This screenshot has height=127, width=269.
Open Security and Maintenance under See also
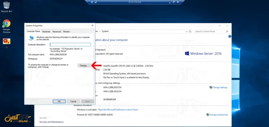click(x=51, y=122)
